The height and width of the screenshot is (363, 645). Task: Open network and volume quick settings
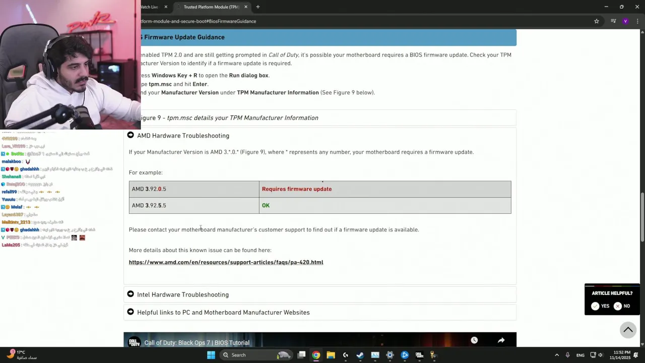tap(597, 355)
